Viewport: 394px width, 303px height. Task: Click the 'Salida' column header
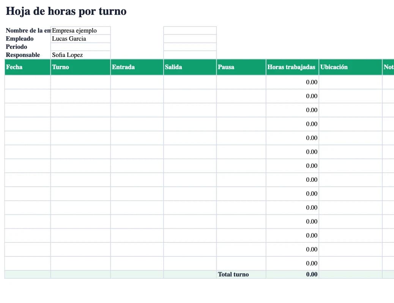(190, 67)
